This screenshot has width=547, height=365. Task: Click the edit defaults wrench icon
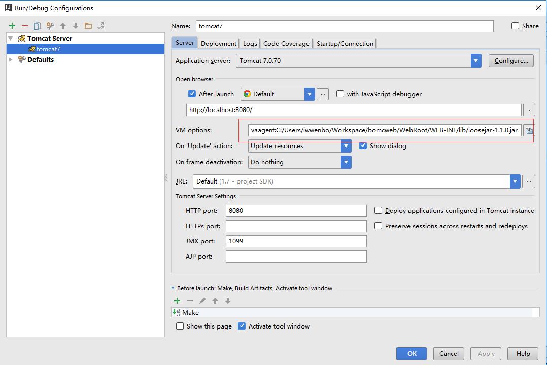coord(50,26)
